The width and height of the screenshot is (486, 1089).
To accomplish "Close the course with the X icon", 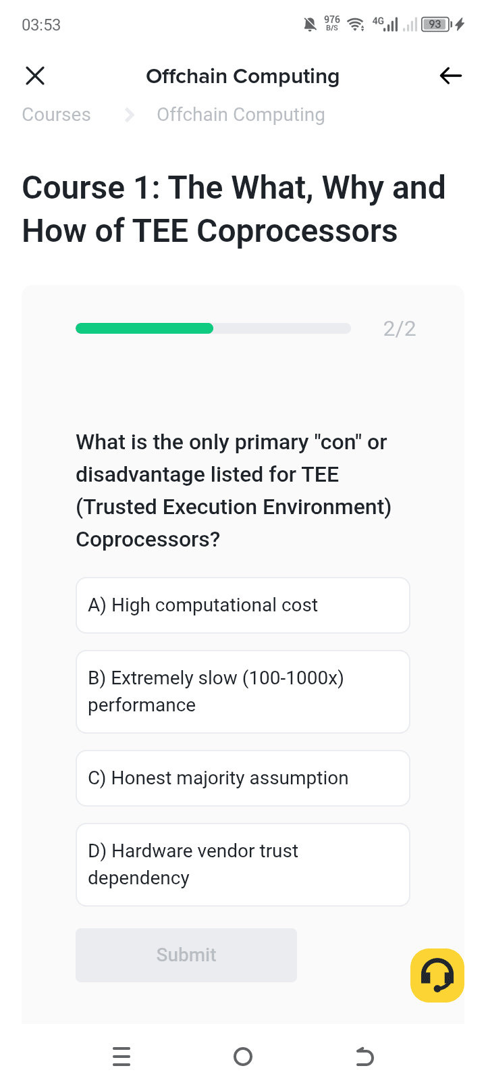I will click(x=35, y=76).
